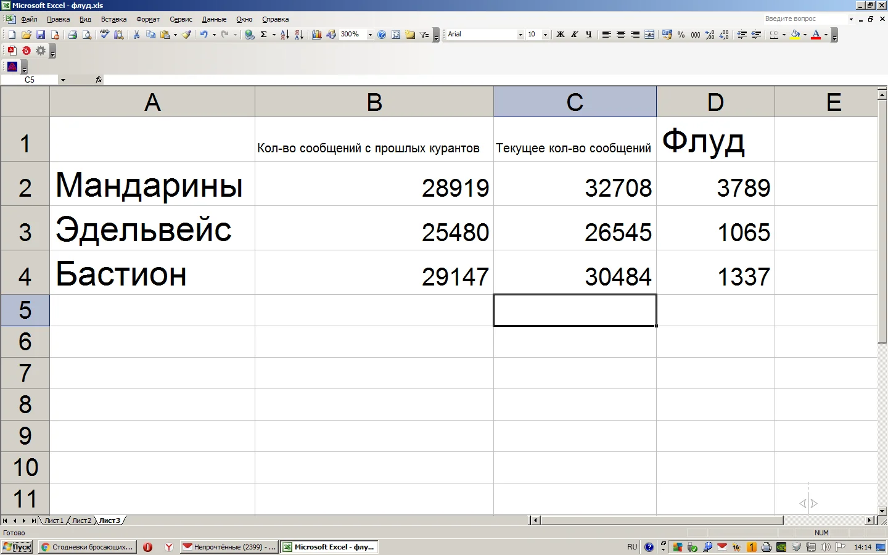
Task: Select cell B2 containing 28919
Action: tap(374, 187)
